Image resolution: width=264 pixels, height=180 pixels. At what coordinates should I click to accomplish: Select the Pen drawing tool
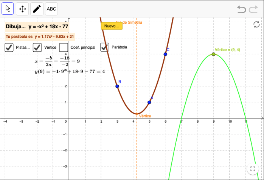37,9
